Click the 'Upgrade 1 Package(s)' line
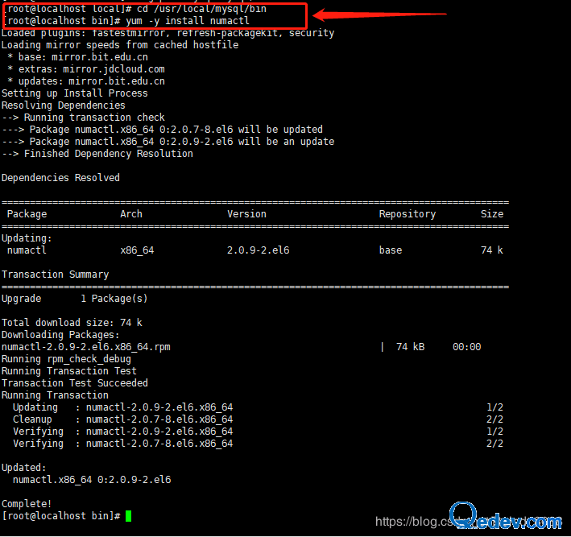The height and width of the screenshot is (537, 571). (75, 299)
